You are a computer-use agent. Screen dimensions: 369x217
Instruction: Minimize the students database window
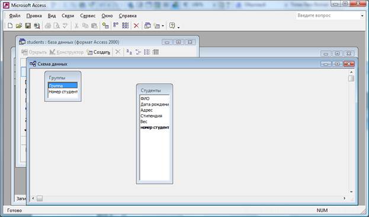pos(167,42)
